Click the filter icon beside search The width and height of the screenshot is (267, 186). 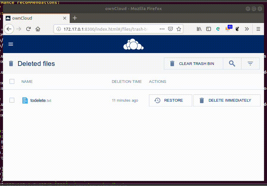tap(250, 63)
